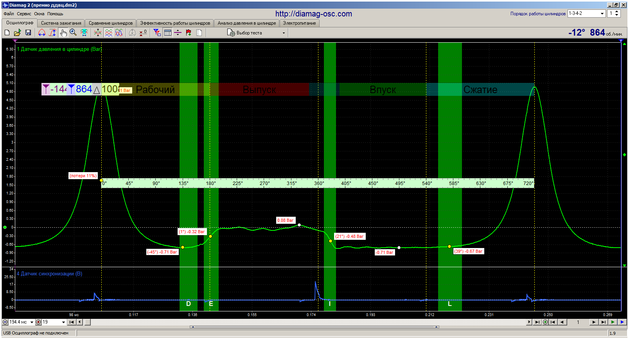Switch to Осциллограф tab
629x338 pixels.
(20, 23)
